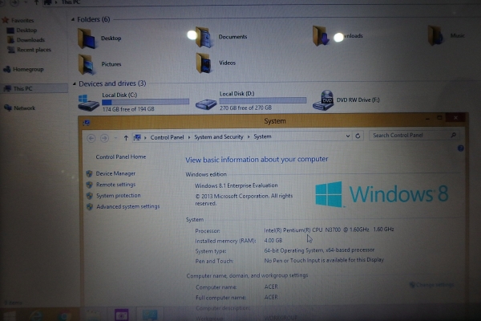
Task: Click Change settings for computer name
Action: pos(435,285)
